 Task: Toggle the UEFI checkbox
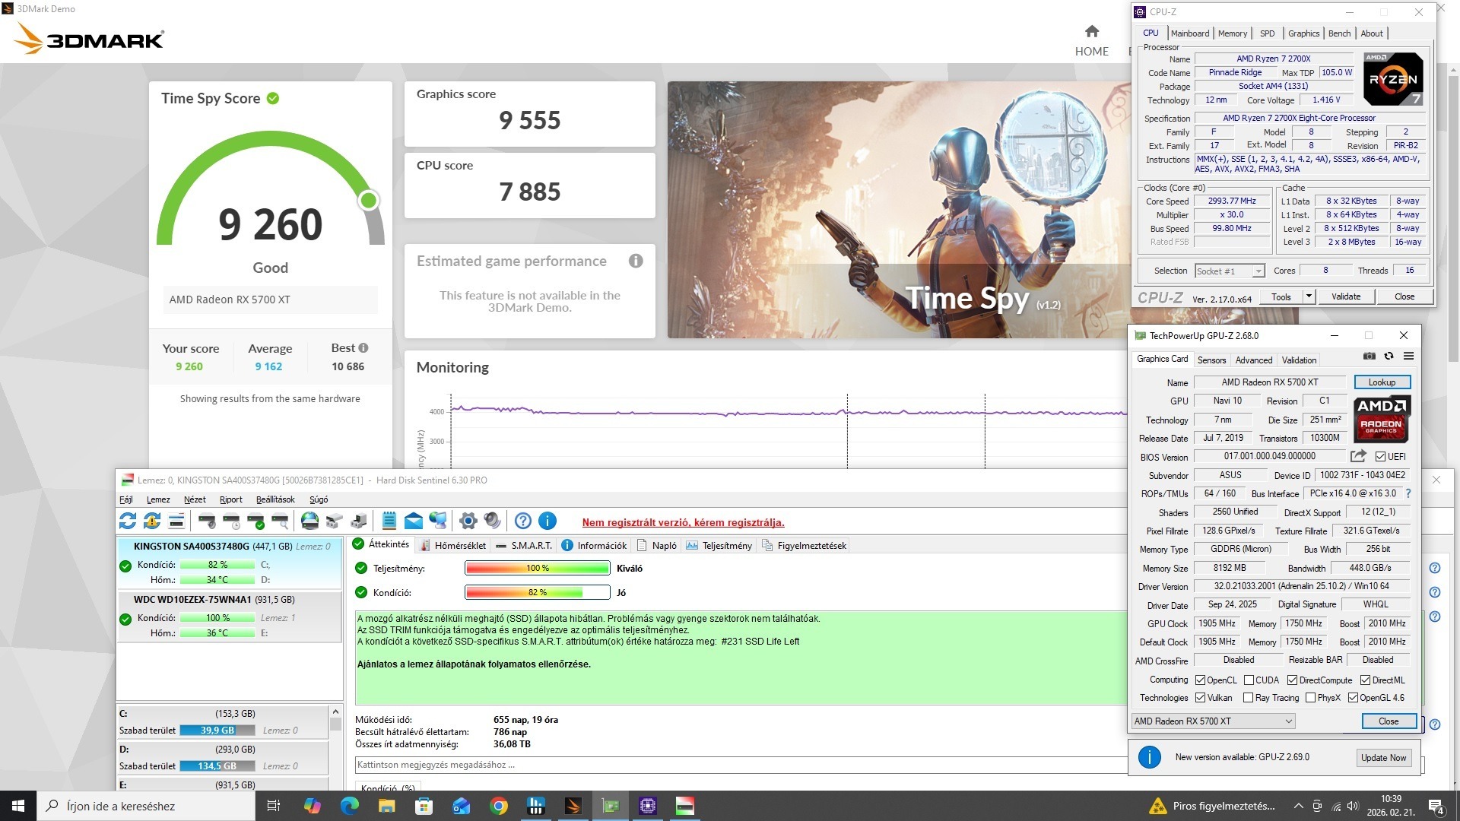pyautogui.click(x=1380, y=457)
